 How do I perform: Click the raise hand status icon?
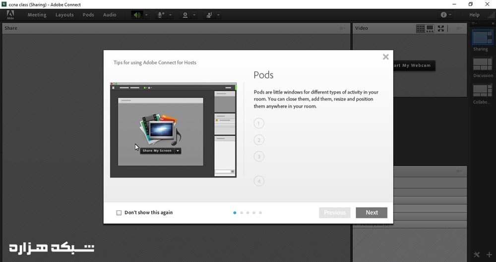coord(209,15)
